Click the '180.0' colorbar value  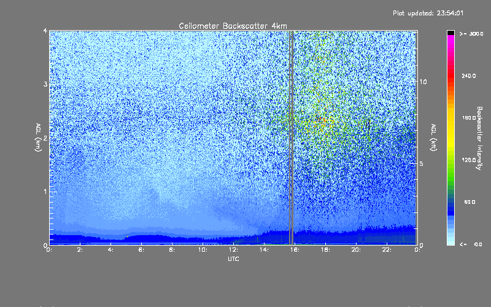(469, 118)
